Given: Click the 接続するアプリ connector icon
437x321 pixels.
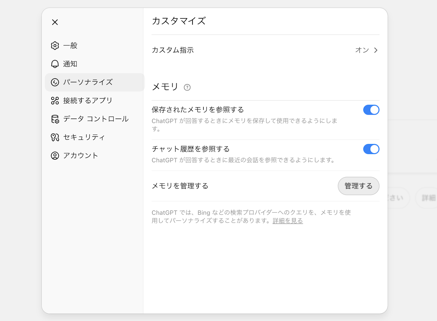Looking at the screenshot, I should pyautogui.click(x=55, y=100).
